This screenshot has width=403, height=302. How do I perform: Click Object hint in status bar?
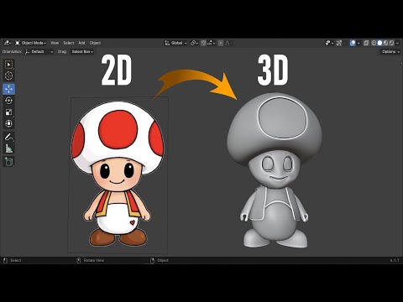click(163, 260)
